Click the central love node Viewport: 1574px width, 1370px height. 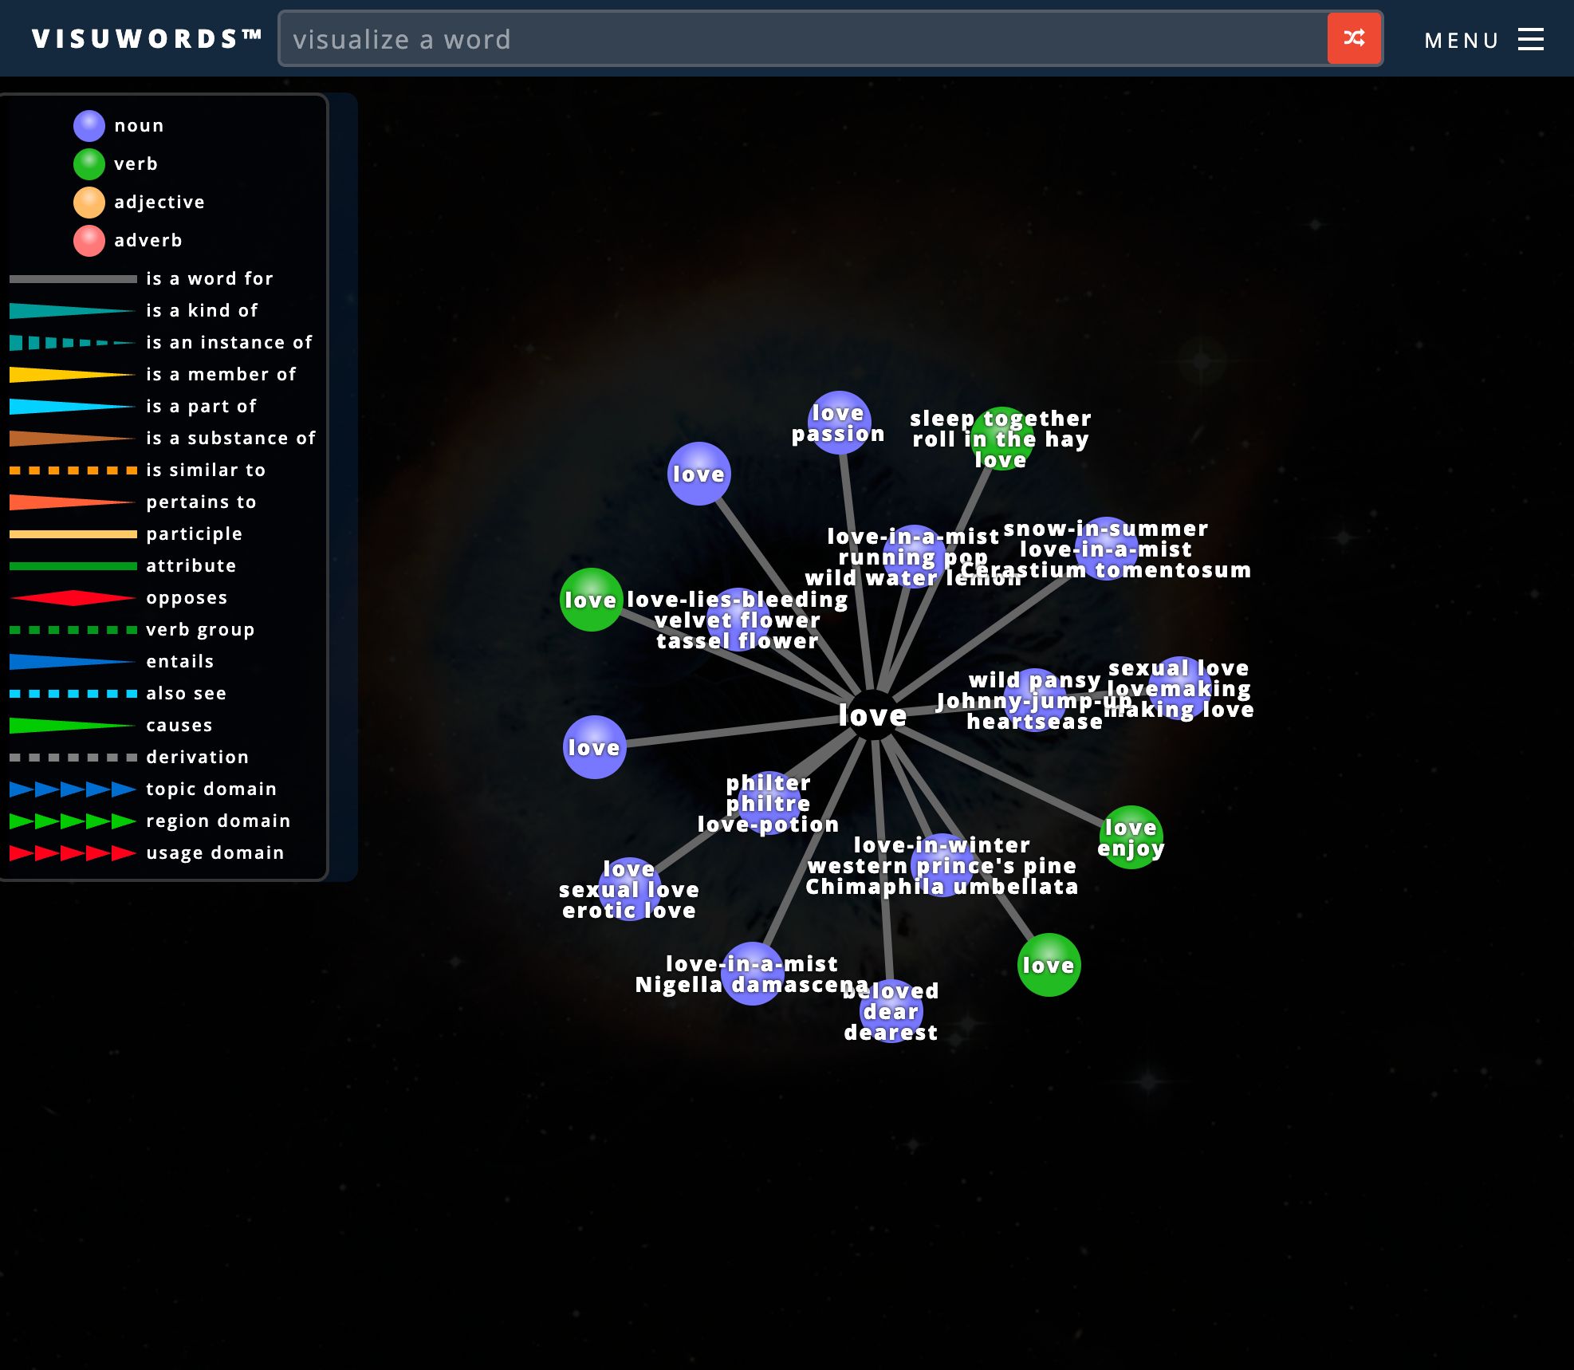(873, 715)
